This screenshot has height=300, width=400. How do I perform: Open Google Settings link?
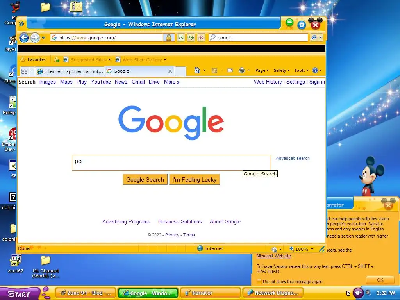click(296, 82)
